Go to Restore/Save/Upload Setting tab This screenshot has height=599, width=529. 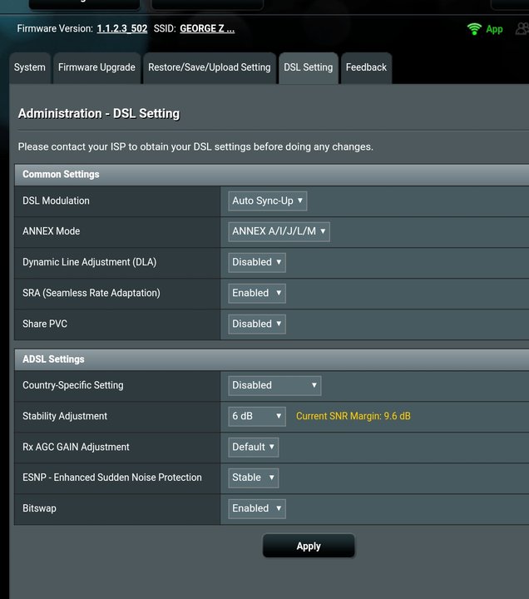point(209,67)
